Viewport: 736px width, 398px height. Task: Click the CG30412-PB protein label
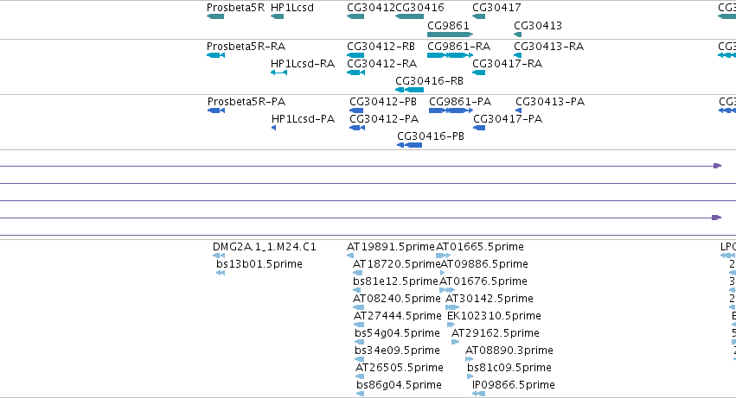click(383, 102)
